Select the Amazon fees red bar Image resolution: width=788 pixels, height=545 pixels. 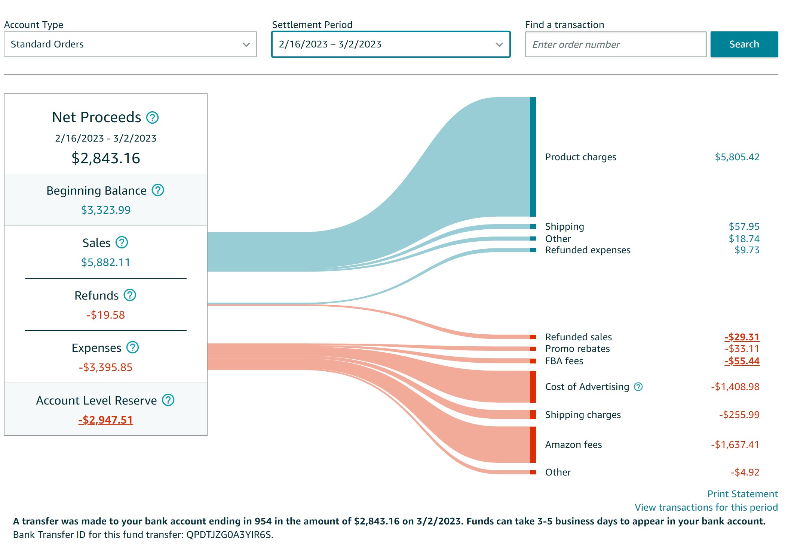pyautogui.click(x=533, y=445)
